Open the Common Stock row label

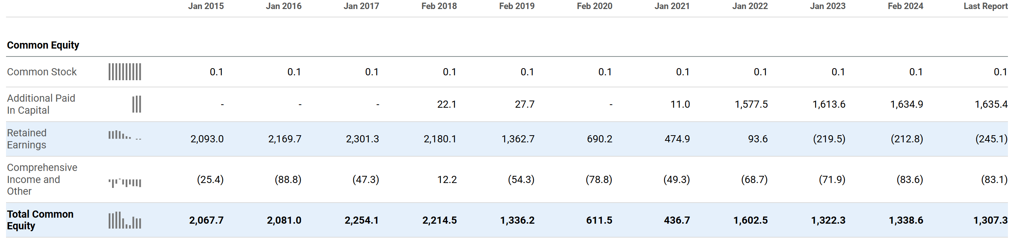[x=42, y=72]
